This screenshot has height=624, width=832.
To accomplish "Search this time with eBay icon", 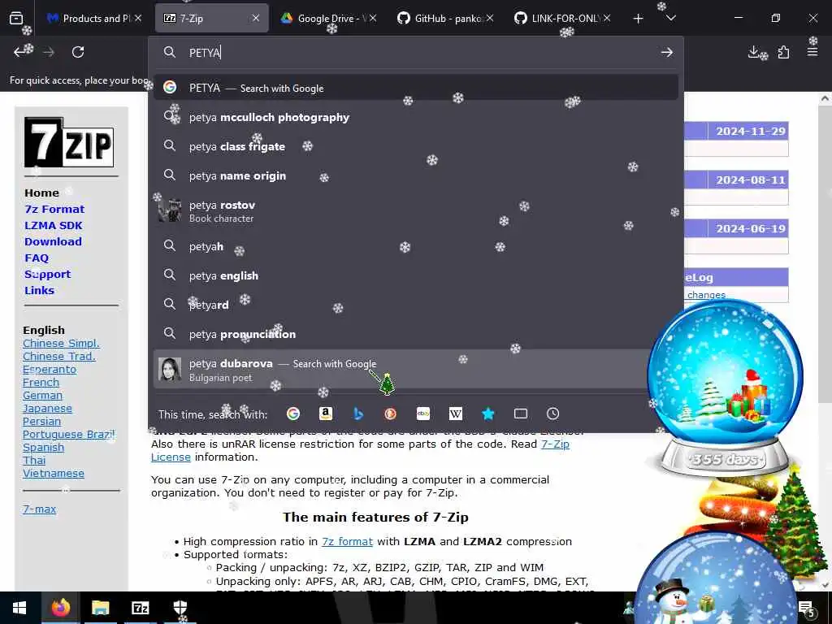I will pos(422,414).
